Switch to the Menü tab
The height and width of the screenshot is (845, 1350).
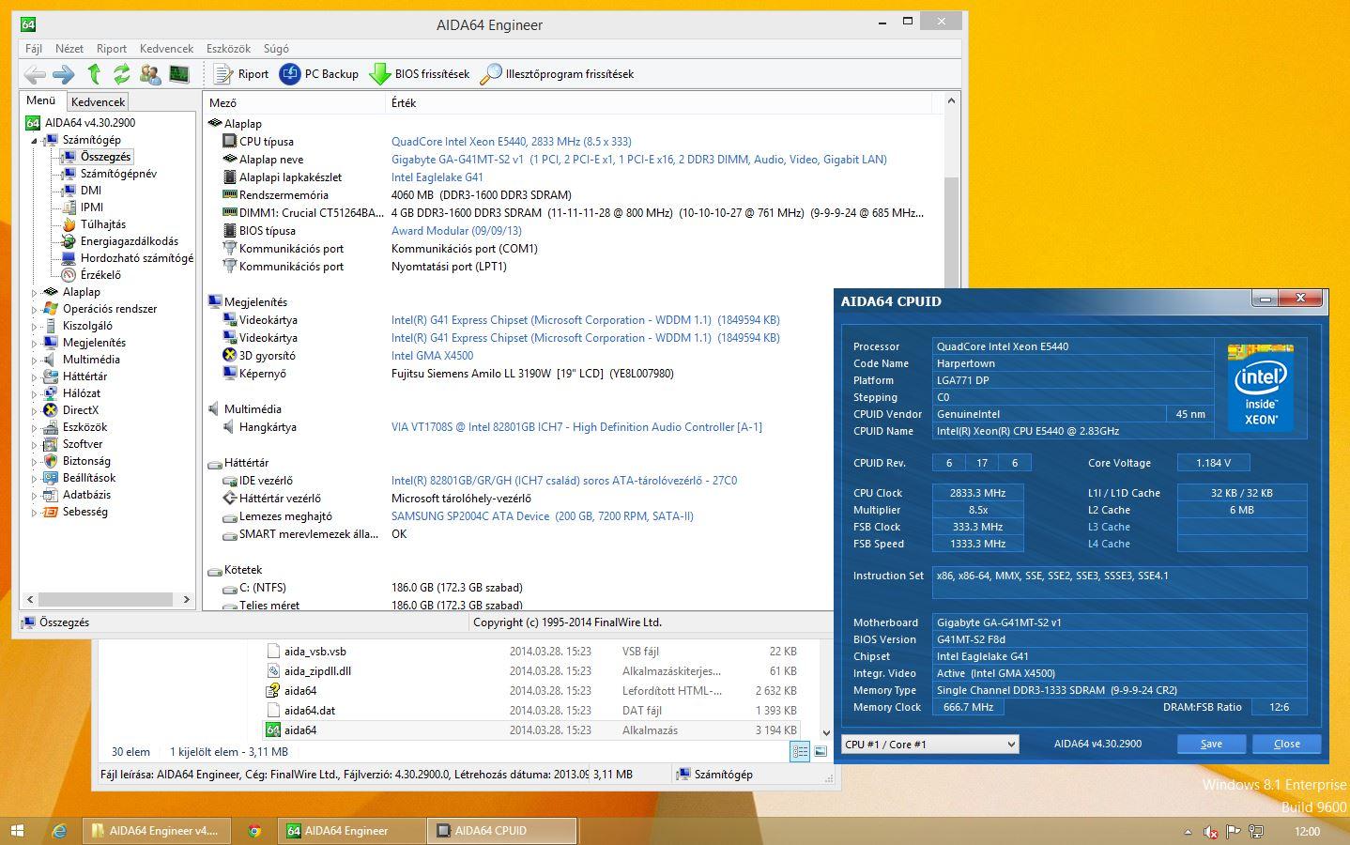point(41,100)
